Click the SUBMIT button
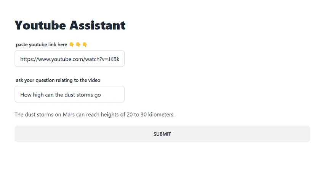The height and width of the screenshot is (178, 312). coord(162,134)
